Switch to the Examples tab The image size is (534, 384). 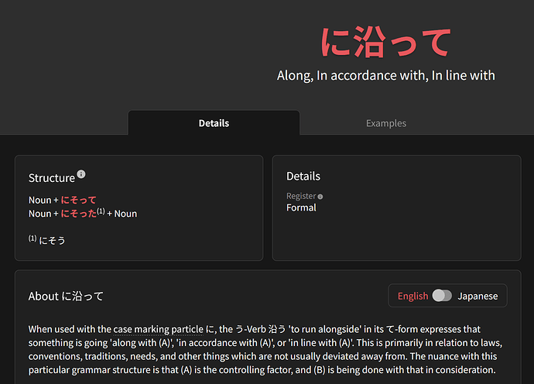pos(385,123)
